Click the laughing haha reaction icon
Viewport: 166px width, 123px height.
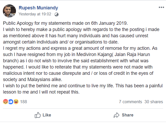coord(16,102)
